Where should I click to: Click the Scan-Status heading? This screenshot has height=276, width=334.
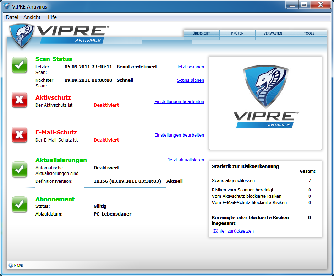point(54,59)
